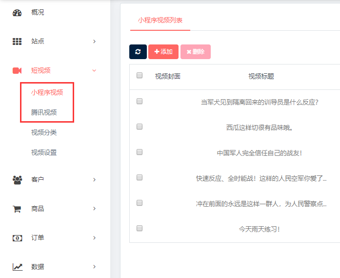Expand the 商品 menu chevron

[94, 209]
